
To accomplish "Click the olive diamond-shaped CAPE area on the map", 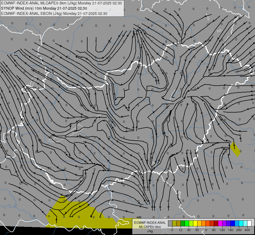I will (235, 149).
